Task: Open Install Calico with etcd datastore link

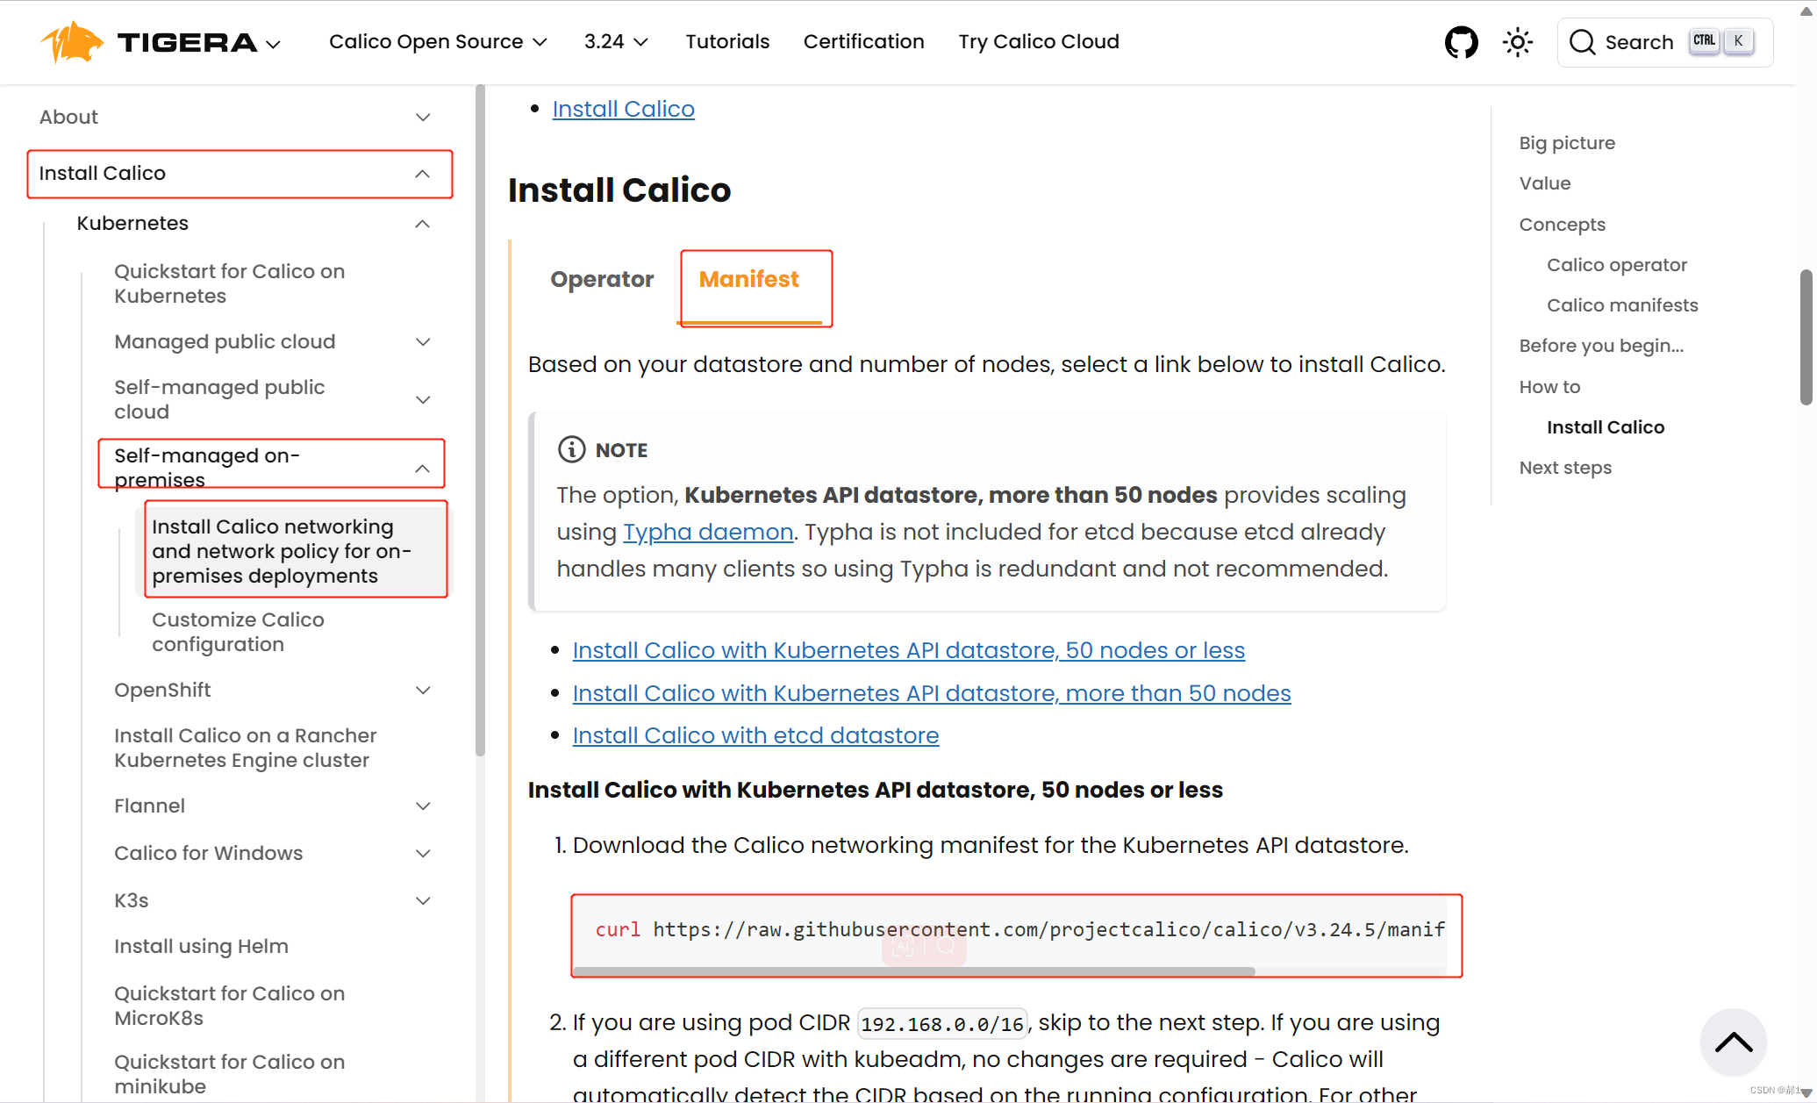Action: tap(755, 736)
